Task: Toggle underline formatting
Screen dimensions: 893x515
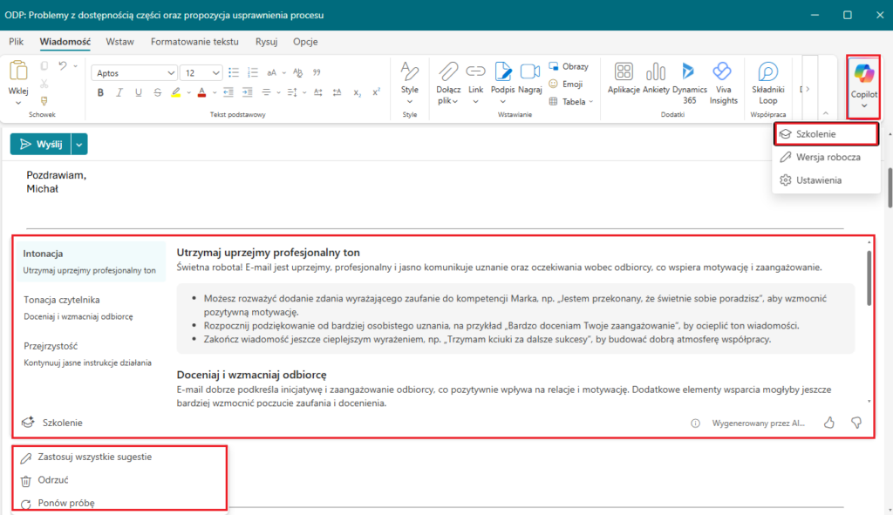Action: click(x=139, y=92)
